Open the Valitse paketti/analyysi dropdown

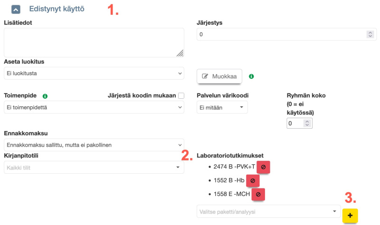pos(268,211)
